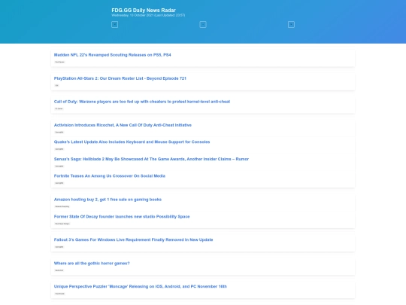Click the source tag under the Warzone headline
406x305 pixels.
point(59,108)
